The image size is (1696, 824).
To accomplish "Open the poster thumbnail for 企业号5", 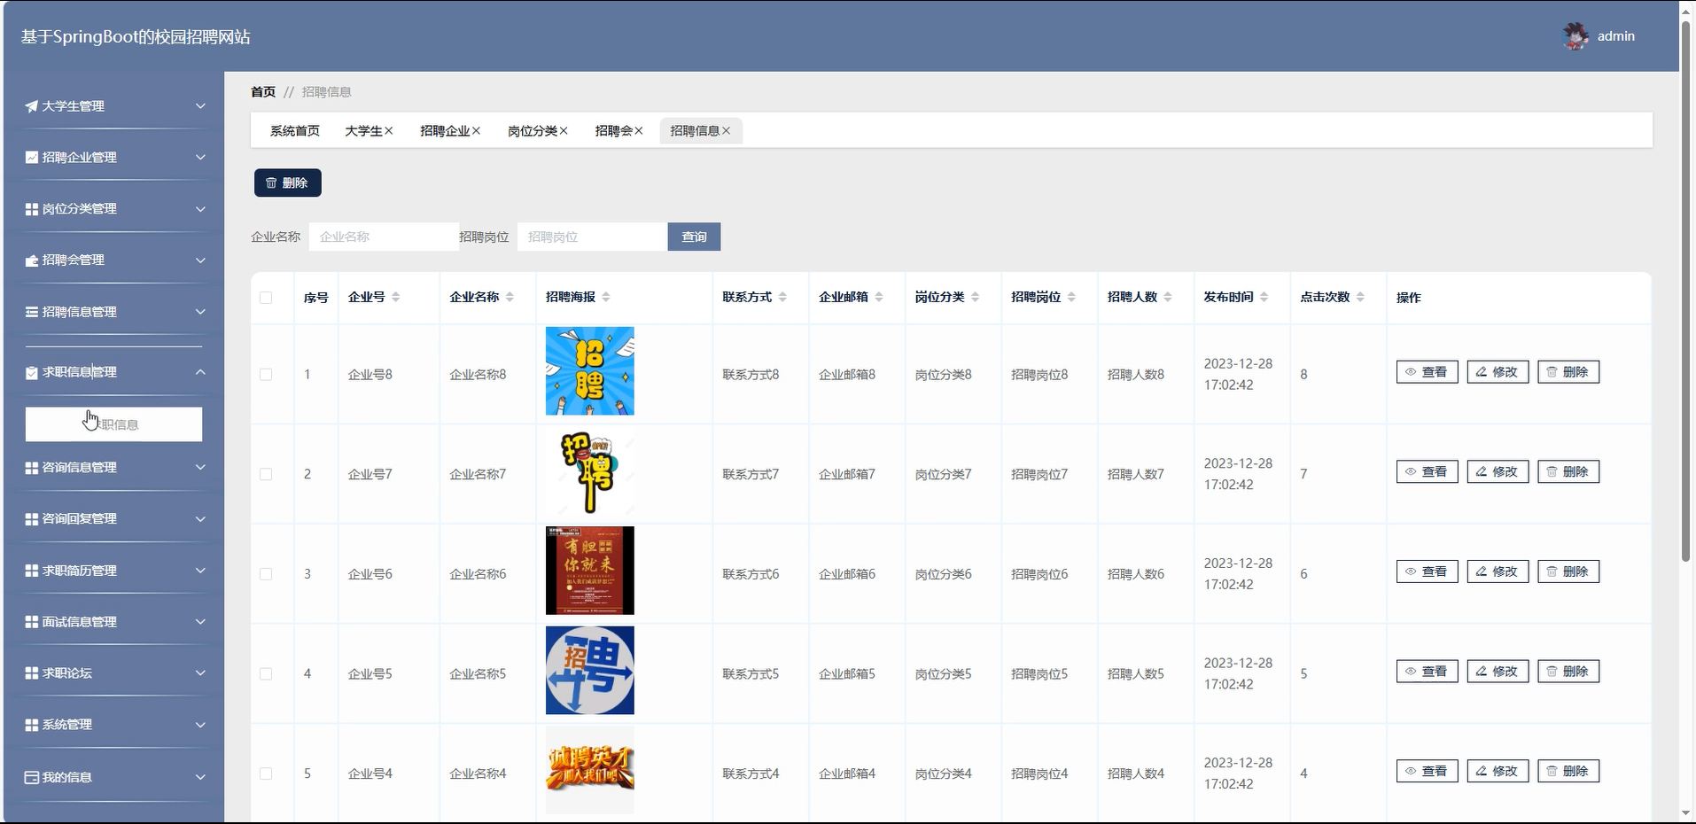I will click(590, 671).
